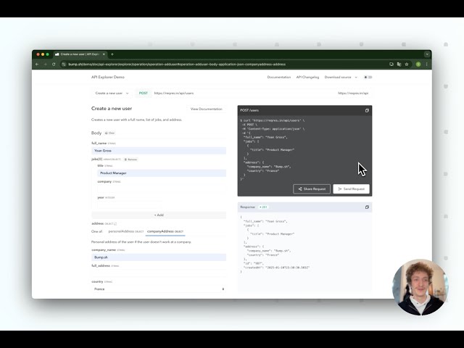Image resolution: width=464 pixels, height=348 pixels.
Task: Click the empty year field
Action: click(x=130, y=204)
